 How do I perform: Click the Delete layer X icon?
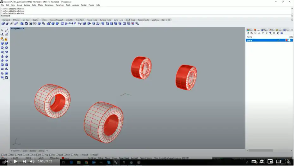255,33
